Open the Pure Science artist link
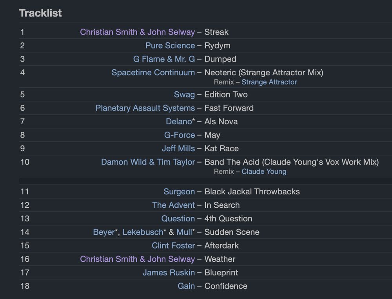Screen dimensions: 392x299 170,45
